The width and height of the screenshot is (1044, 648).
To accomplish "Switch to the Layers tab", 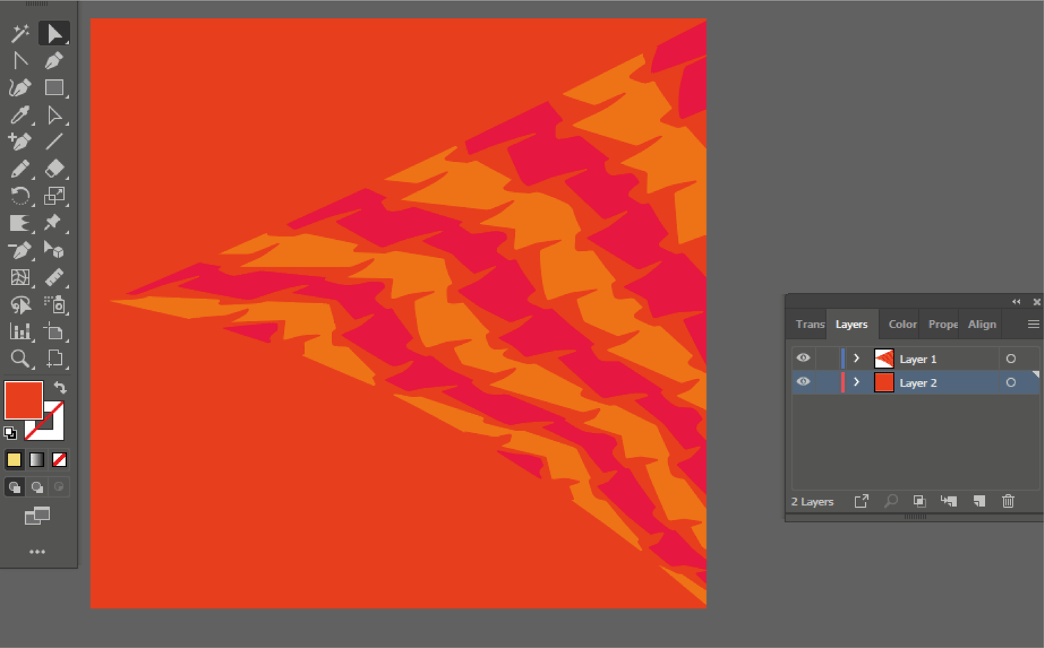I will coord(851,324).
